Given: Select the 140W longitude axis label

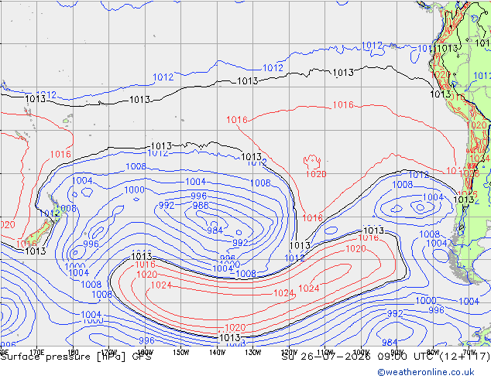Looking at the screenshot, I should [217, 353].
